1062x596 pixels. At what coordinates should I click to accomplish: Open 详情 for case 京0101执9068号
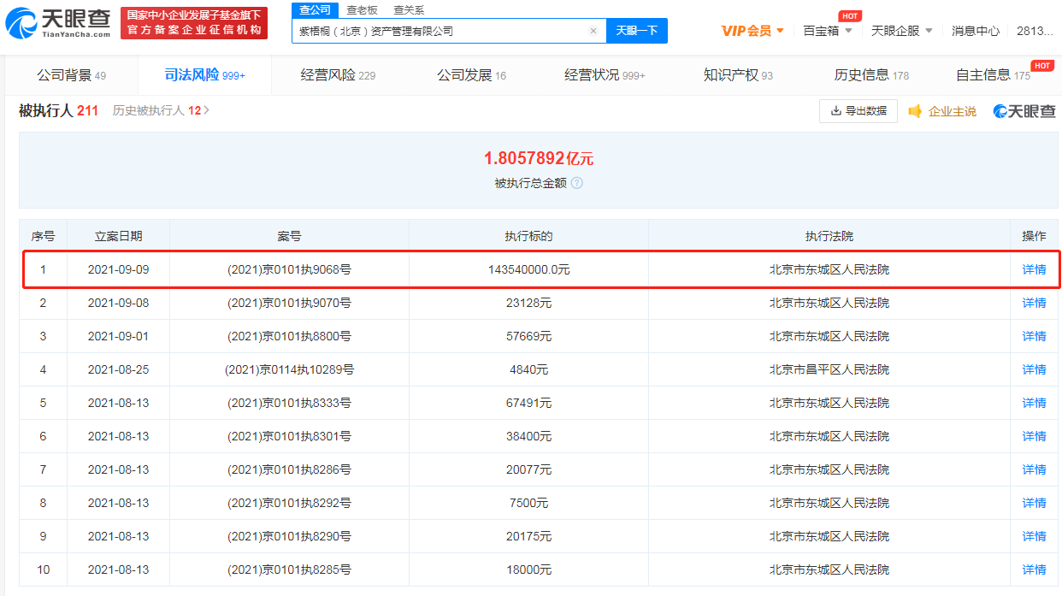(1033, 269)
